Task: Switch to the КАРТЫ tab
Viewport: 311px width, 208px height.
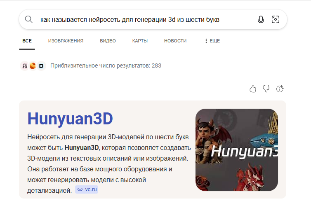Action: point(140,41)
